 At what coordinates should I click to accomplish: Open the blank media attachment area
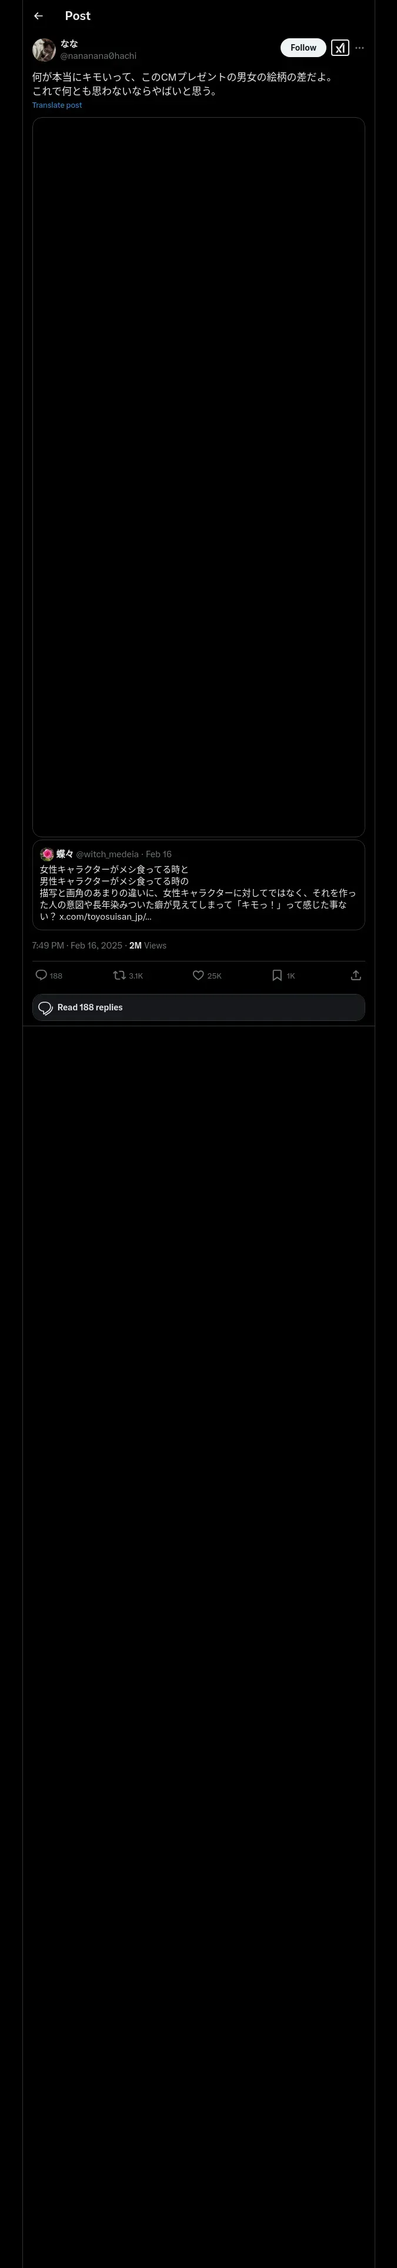tap(198, 476)
